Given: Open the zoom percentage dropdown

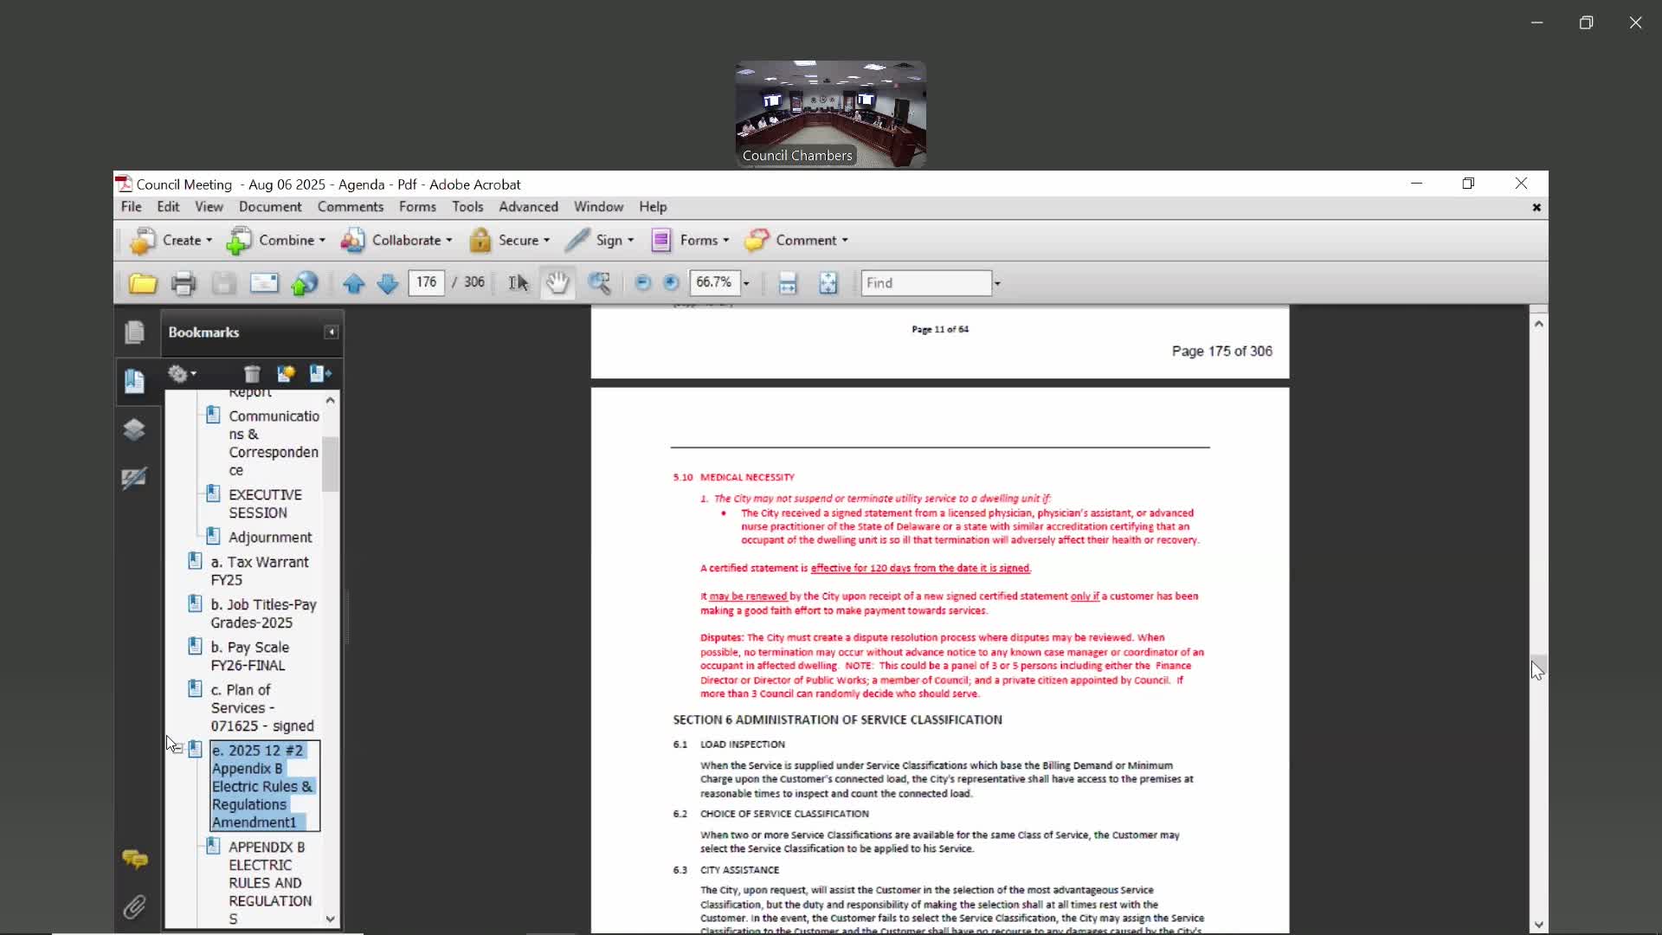Looking at the screenshot, I should click(x=746, y=283).
